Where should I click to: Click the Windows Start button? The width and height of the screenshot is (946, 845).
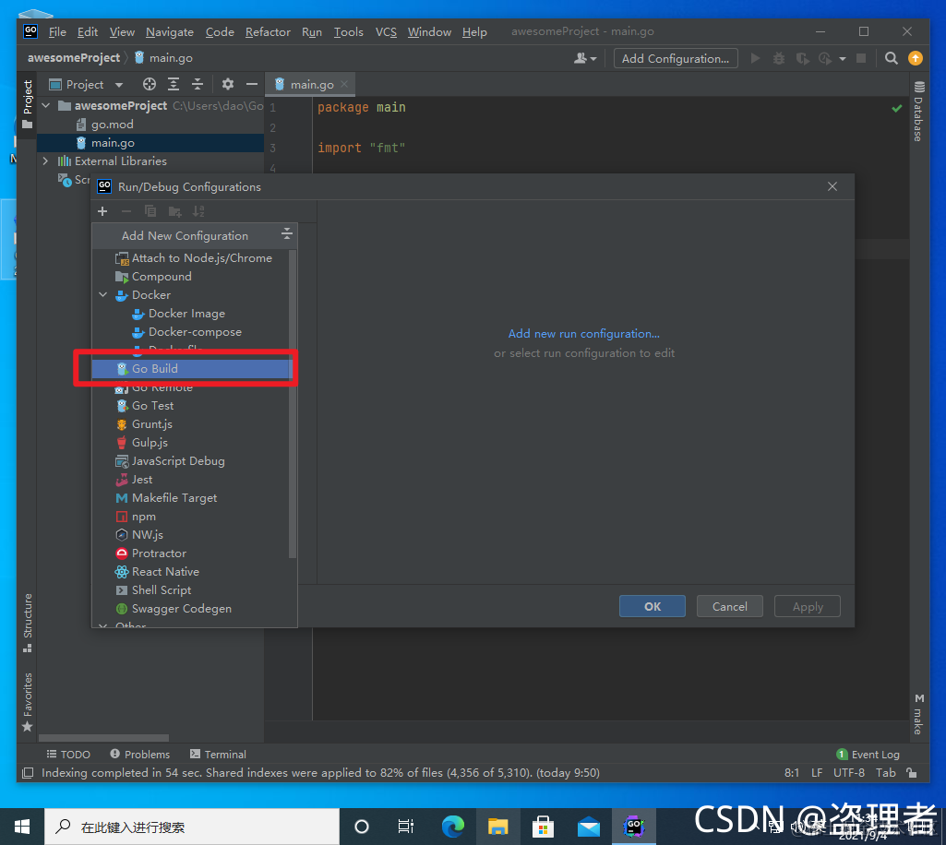tap(22, 827)
